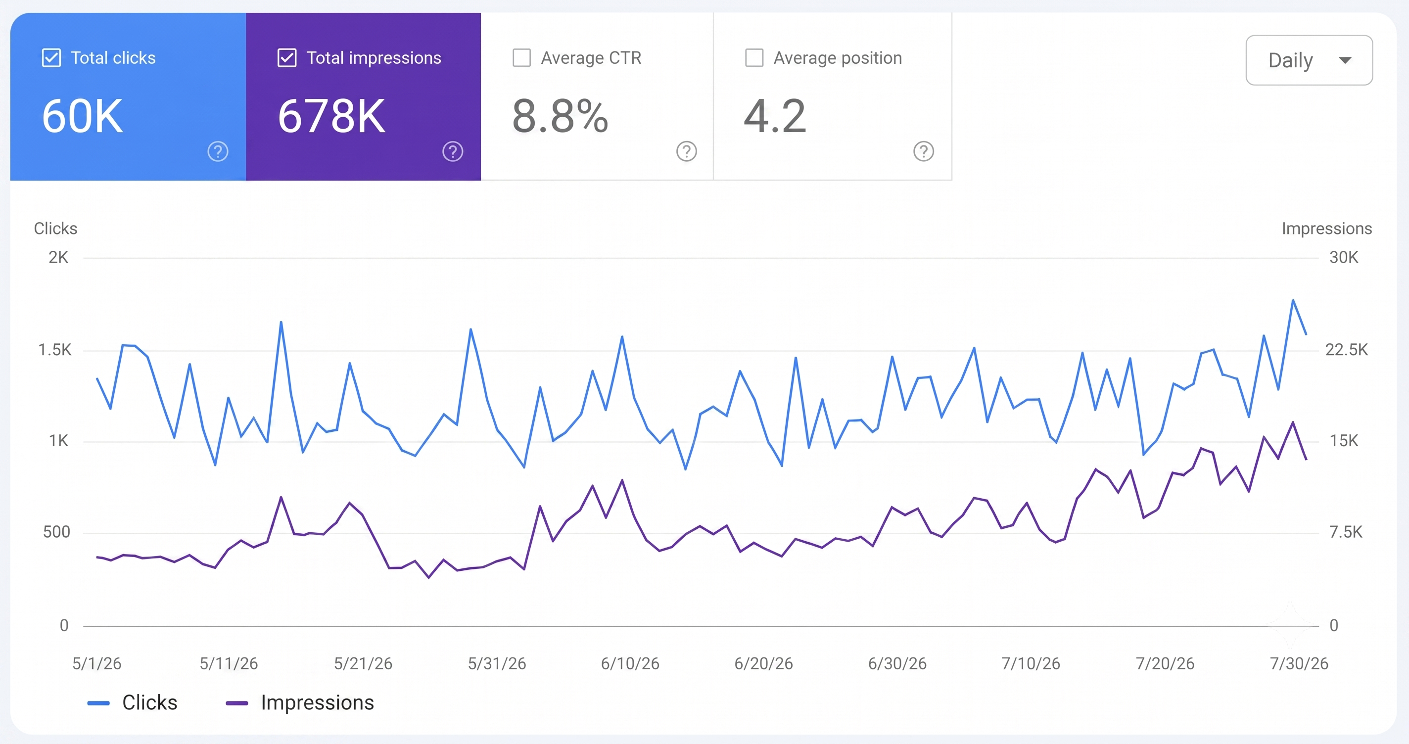Click the 1K label on Clicks axis
Viewport: 1409px width, 744px height.
click(x=58, y=441)
